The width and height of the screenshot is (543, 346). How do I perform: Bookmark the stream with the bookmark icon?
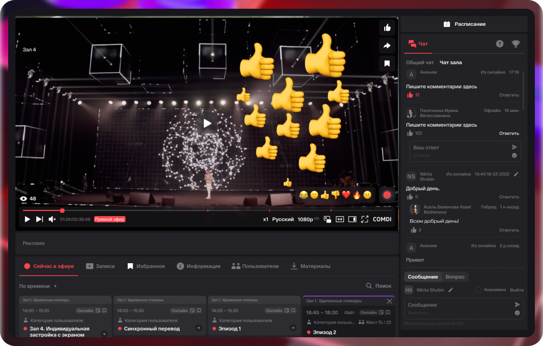[x=387, y=64]
